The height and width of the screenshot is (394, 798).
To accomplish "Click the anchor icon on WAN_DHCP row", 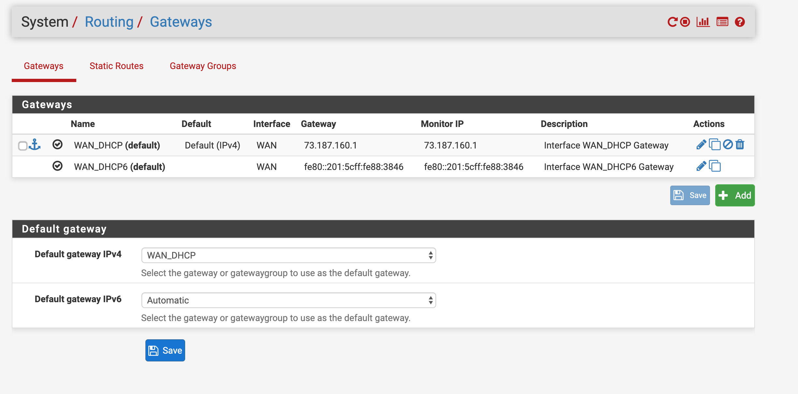I will (x=35, y=145).
